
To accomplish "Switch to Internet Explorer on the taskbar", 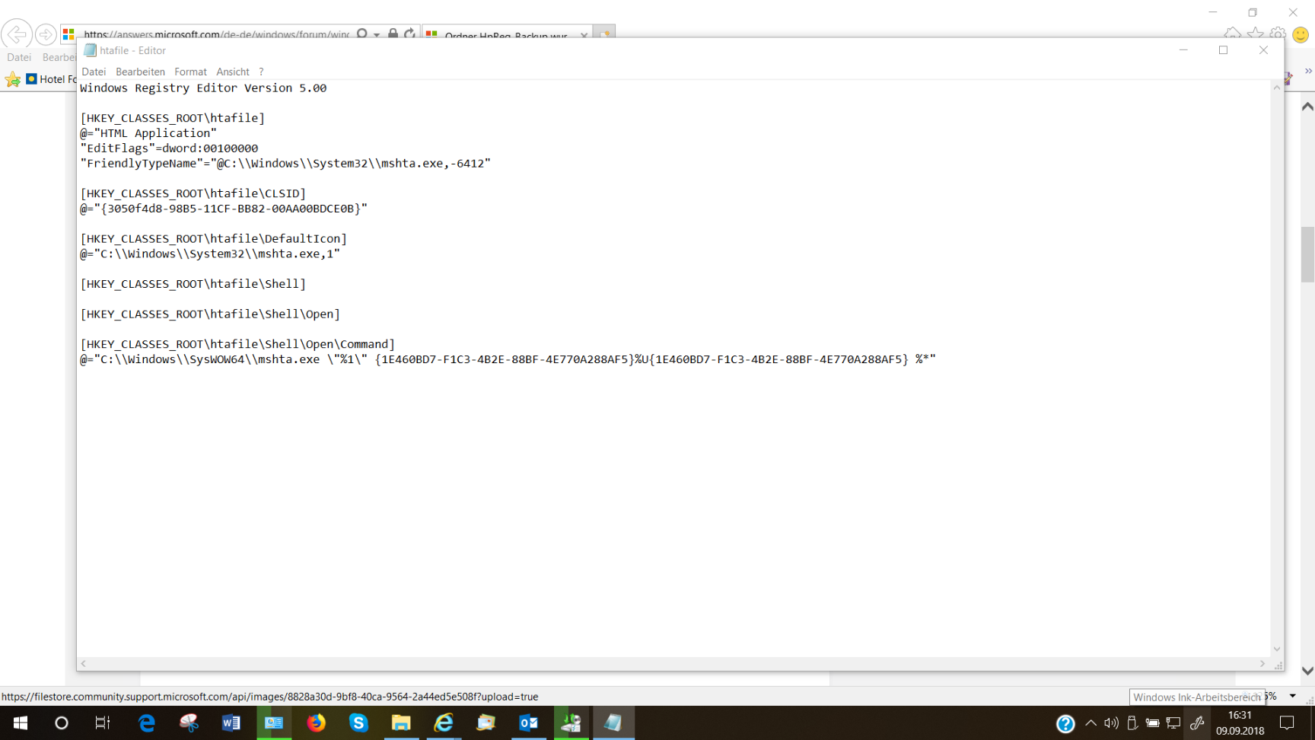I will (x=444, y=722).
